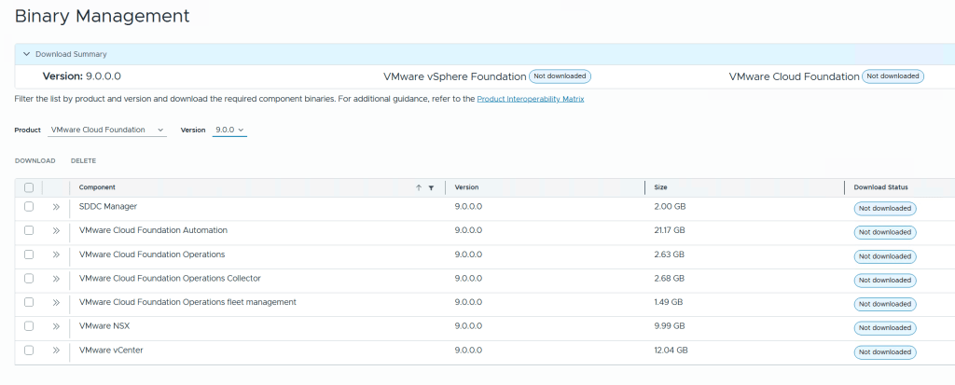Image resolution: width=955 pixels, height=385 pixels.
Task: Tick the VMware NSX checkbox
Action: point(29,327)
